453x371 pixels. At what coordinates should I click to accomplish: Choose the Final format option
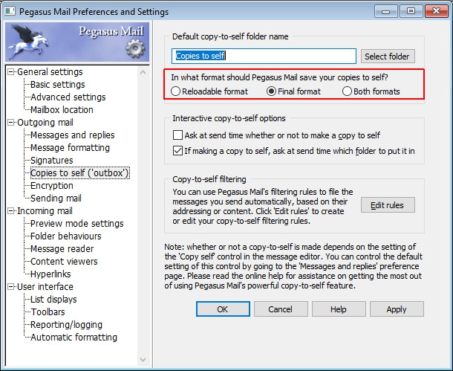(x=271, y=91)
